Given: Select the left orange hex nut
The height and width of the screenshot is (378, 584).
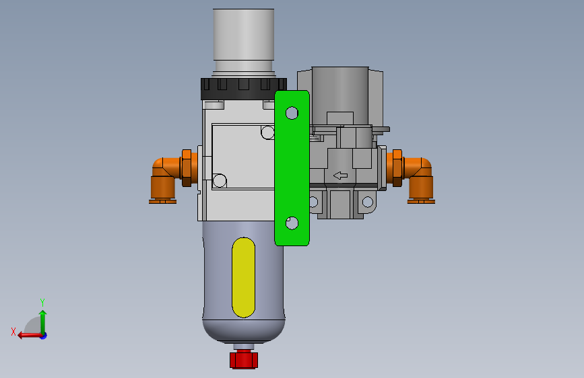Looking at the screenshot, I should pos(187,168).
